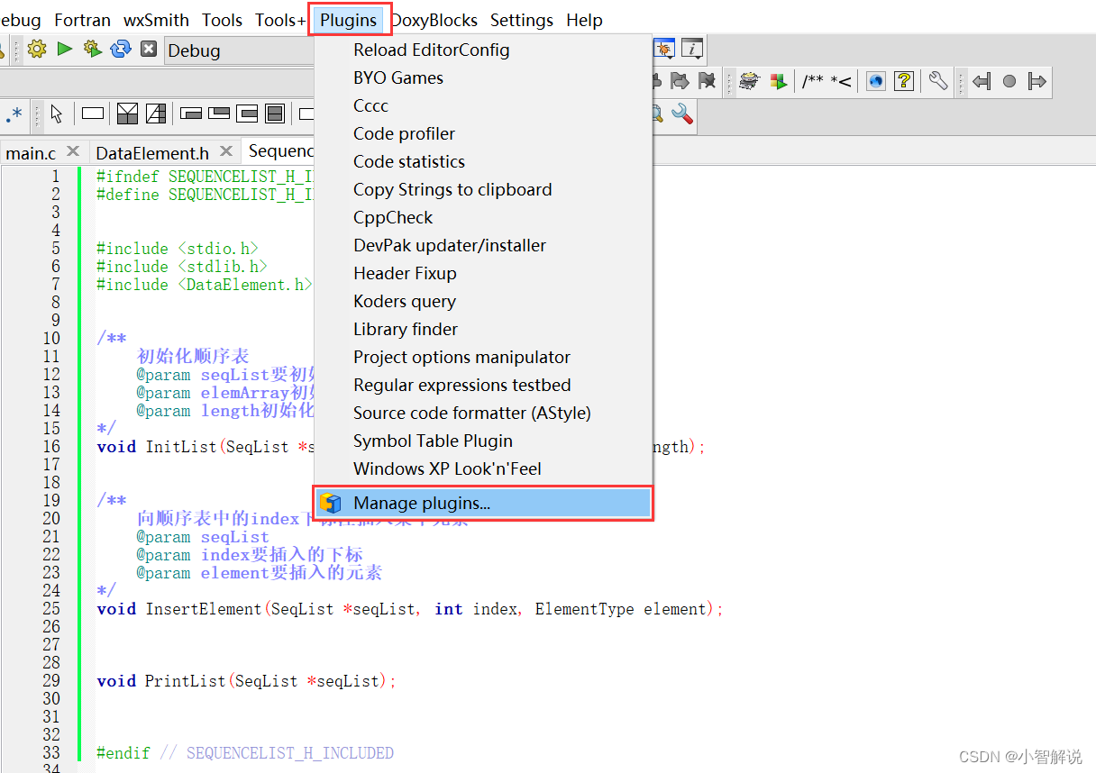Viewport: 1096px width, 773px height.
Task: Select Code profiler menu entry
Action: [x=483, y=134]
